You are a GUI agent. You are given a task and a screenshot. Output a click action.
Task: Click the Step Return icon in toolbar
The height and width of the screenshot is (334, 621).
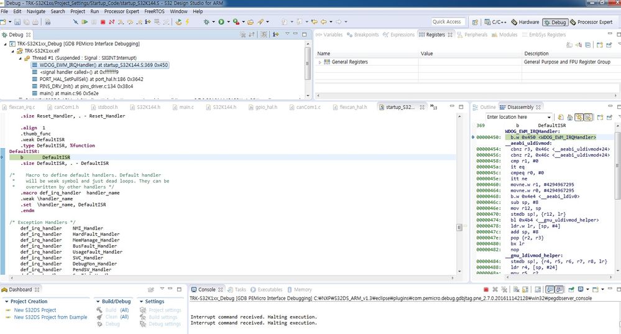pos(139,22)
